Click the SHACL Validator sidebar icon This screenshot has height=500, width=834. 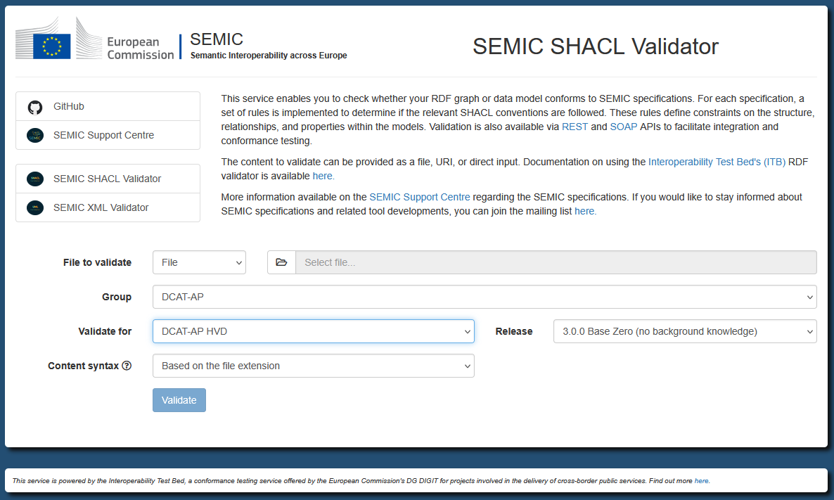pos(35,179)
